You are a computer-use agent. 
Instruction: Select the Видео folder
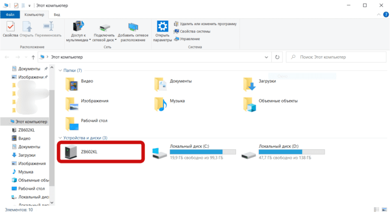79,84
